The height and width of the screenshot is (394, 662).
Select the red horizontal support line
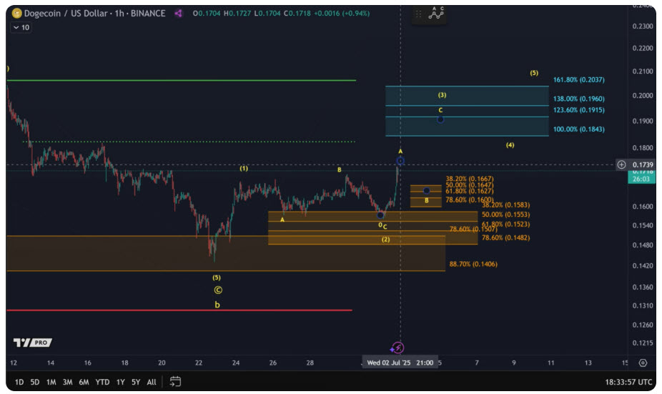(179, 310)
